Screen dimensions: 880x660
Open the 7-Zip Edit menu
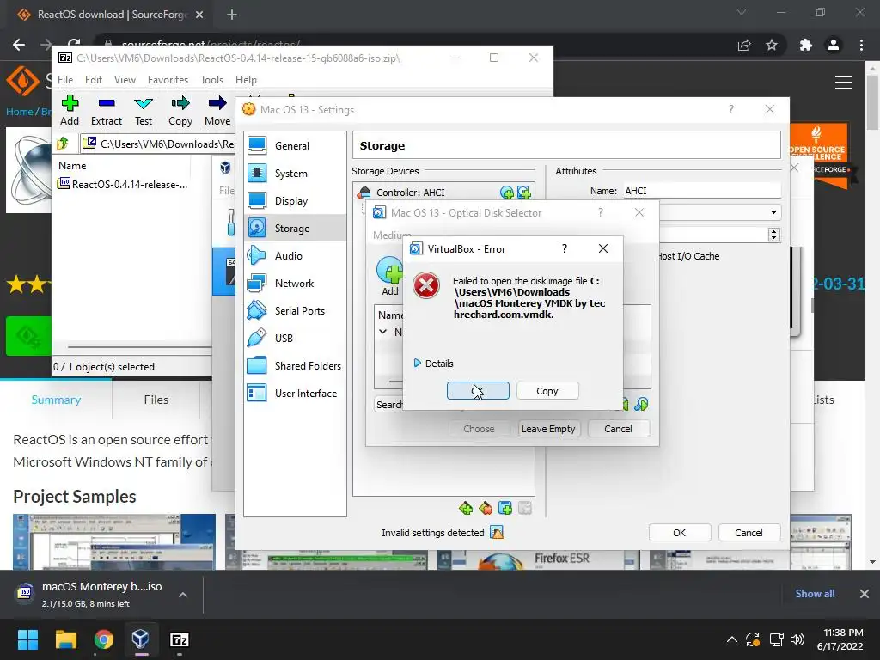[x=93, y=80]
